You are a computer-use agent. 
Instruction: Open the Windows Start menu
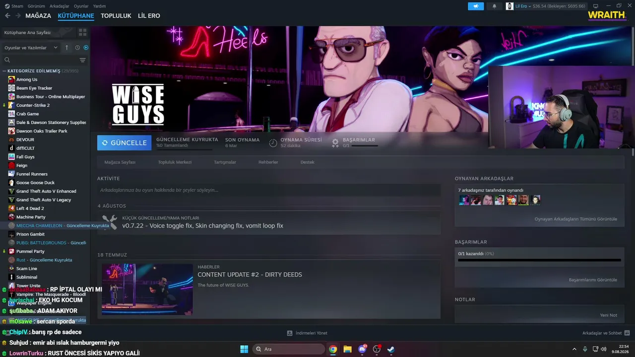tap(244, 349)
